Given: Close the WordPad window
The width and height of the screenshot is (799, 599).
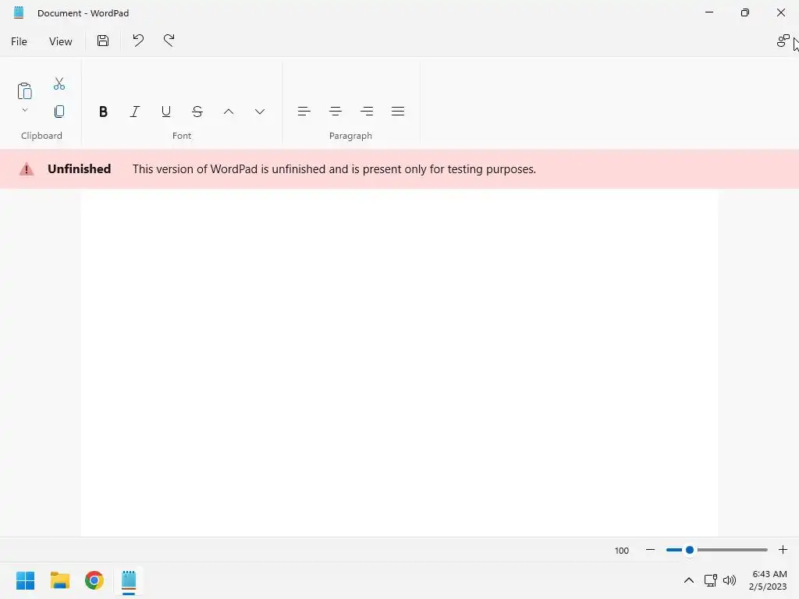Looking at the screenshot, I should [780, 12].
